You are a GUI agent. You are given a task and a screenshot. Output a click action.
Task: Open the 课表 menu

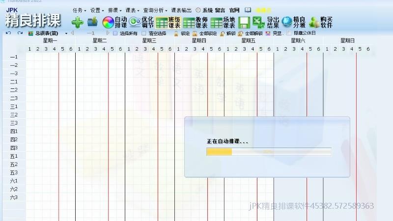(x=132, y=10)
